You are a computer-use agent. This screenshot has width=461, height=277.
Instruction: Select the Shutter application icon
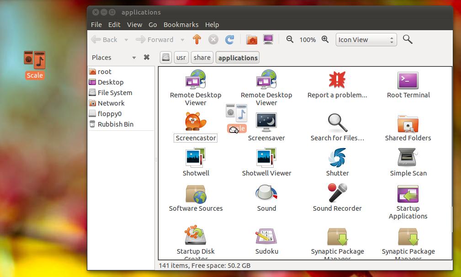pos(337,158)
